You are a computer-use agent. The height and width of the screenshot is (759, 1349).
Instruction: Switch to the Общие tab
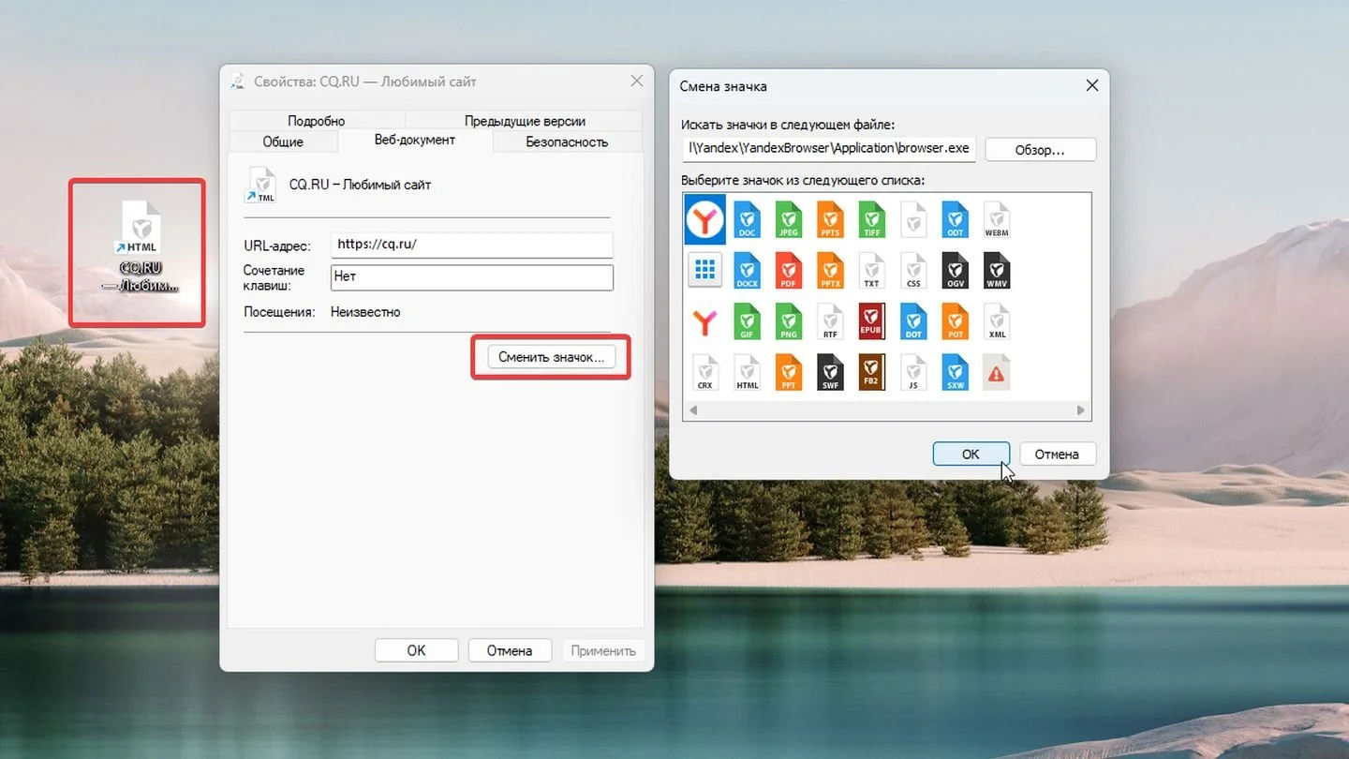click(283, 141)
